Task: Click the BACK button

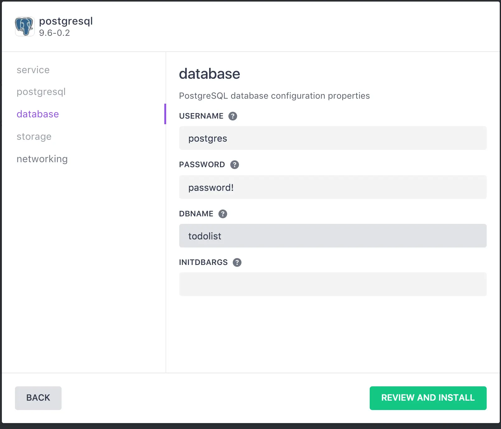Action: coord(38,398)
